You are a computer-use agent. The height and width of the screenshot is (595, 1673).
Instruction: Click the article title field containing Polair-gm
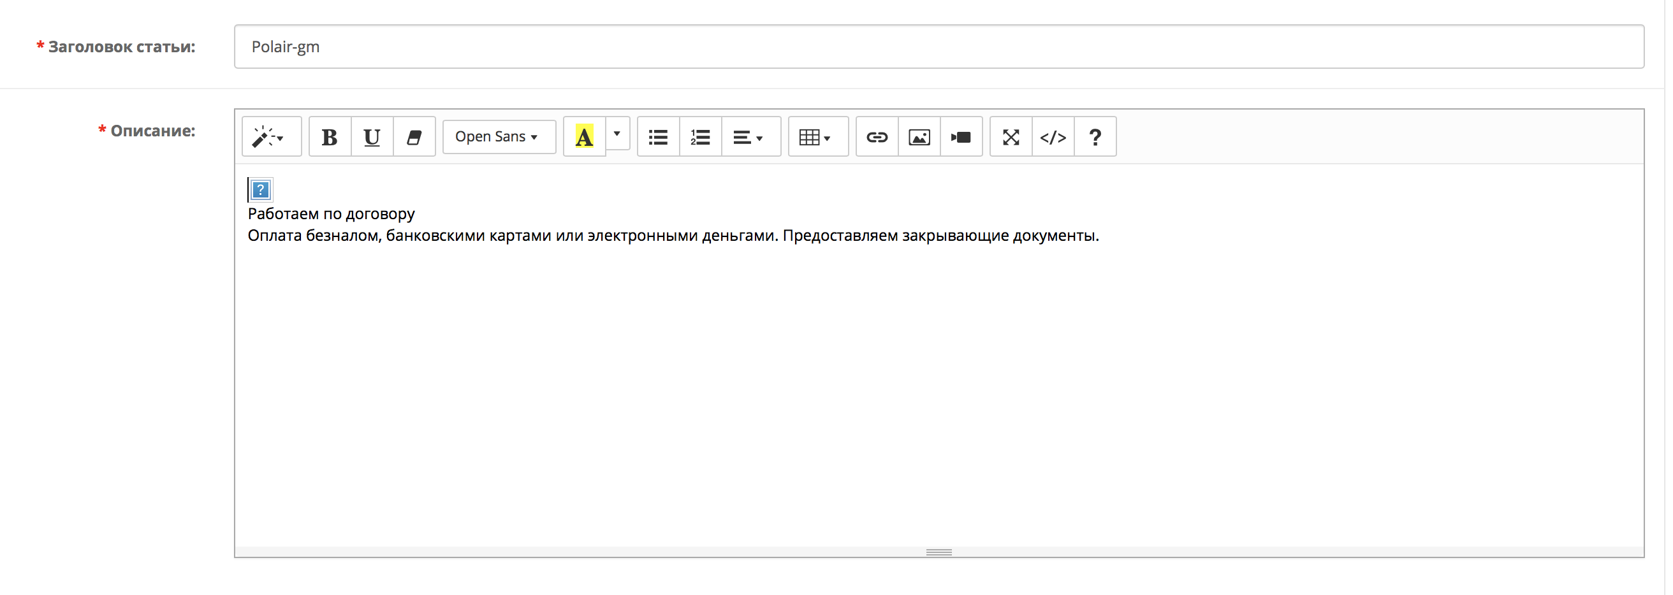click(939, 47)
